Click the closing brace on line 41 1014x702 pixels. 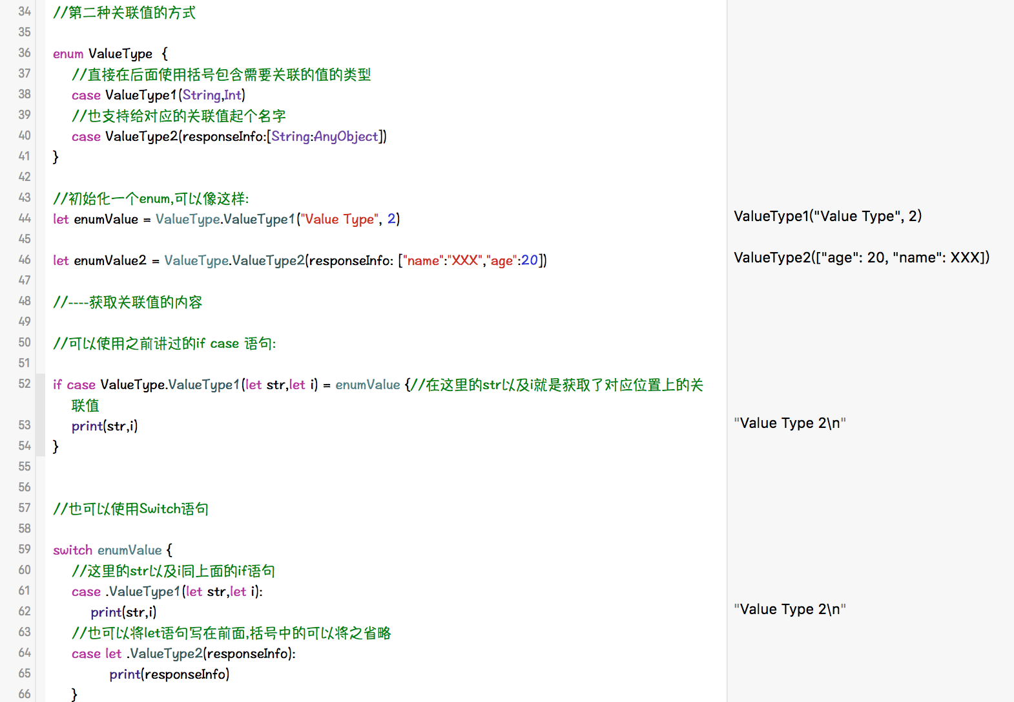coord(56,156)
